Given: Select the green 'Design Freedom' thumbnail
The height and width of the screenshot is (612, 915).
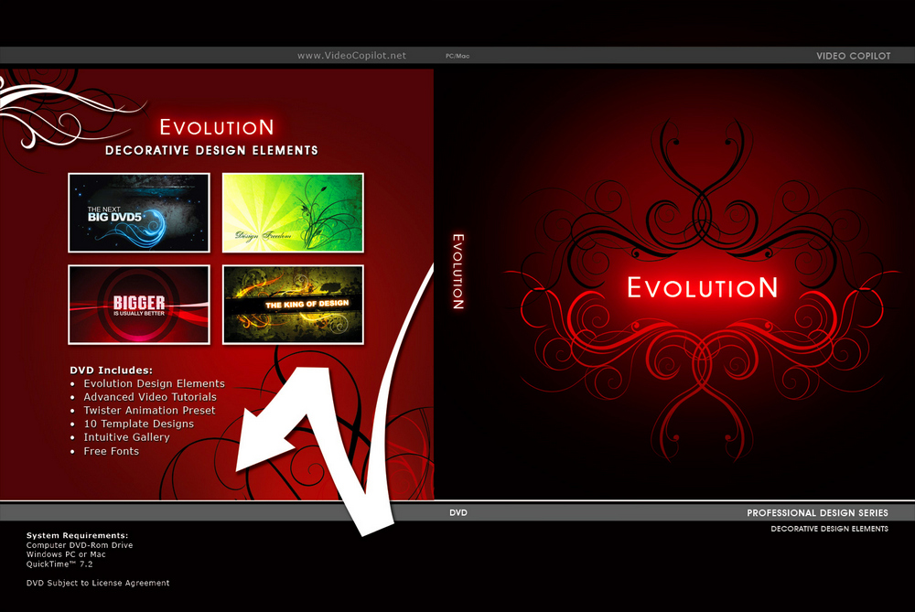Looking at the screenshot, I should [x=293, y=212].
